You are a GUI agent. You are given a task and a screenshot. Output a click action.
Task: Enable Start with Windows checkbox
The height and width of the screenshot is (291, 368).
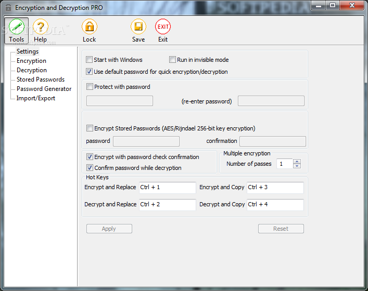(89, 60)
